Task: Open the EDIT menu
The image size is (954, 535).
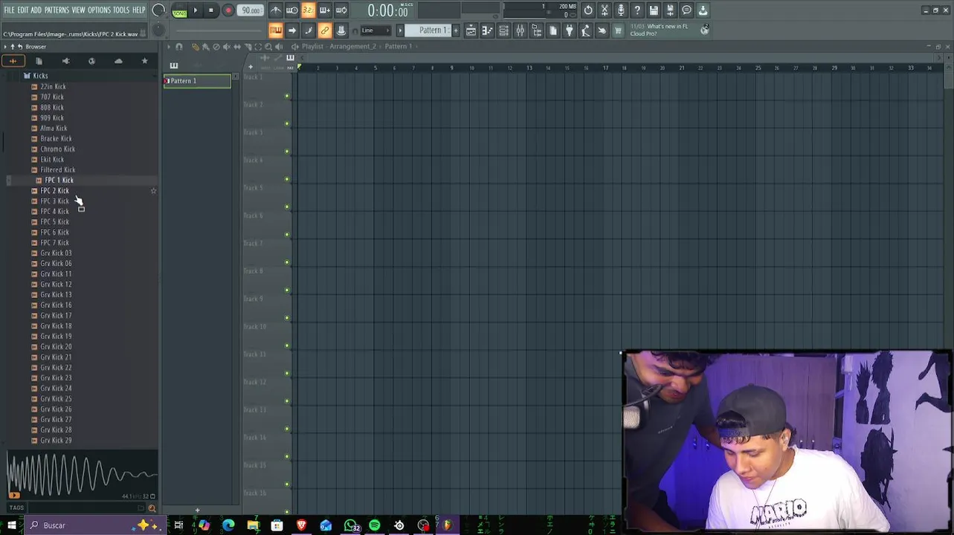Action: pyautogui.click(x=23, y=10)
